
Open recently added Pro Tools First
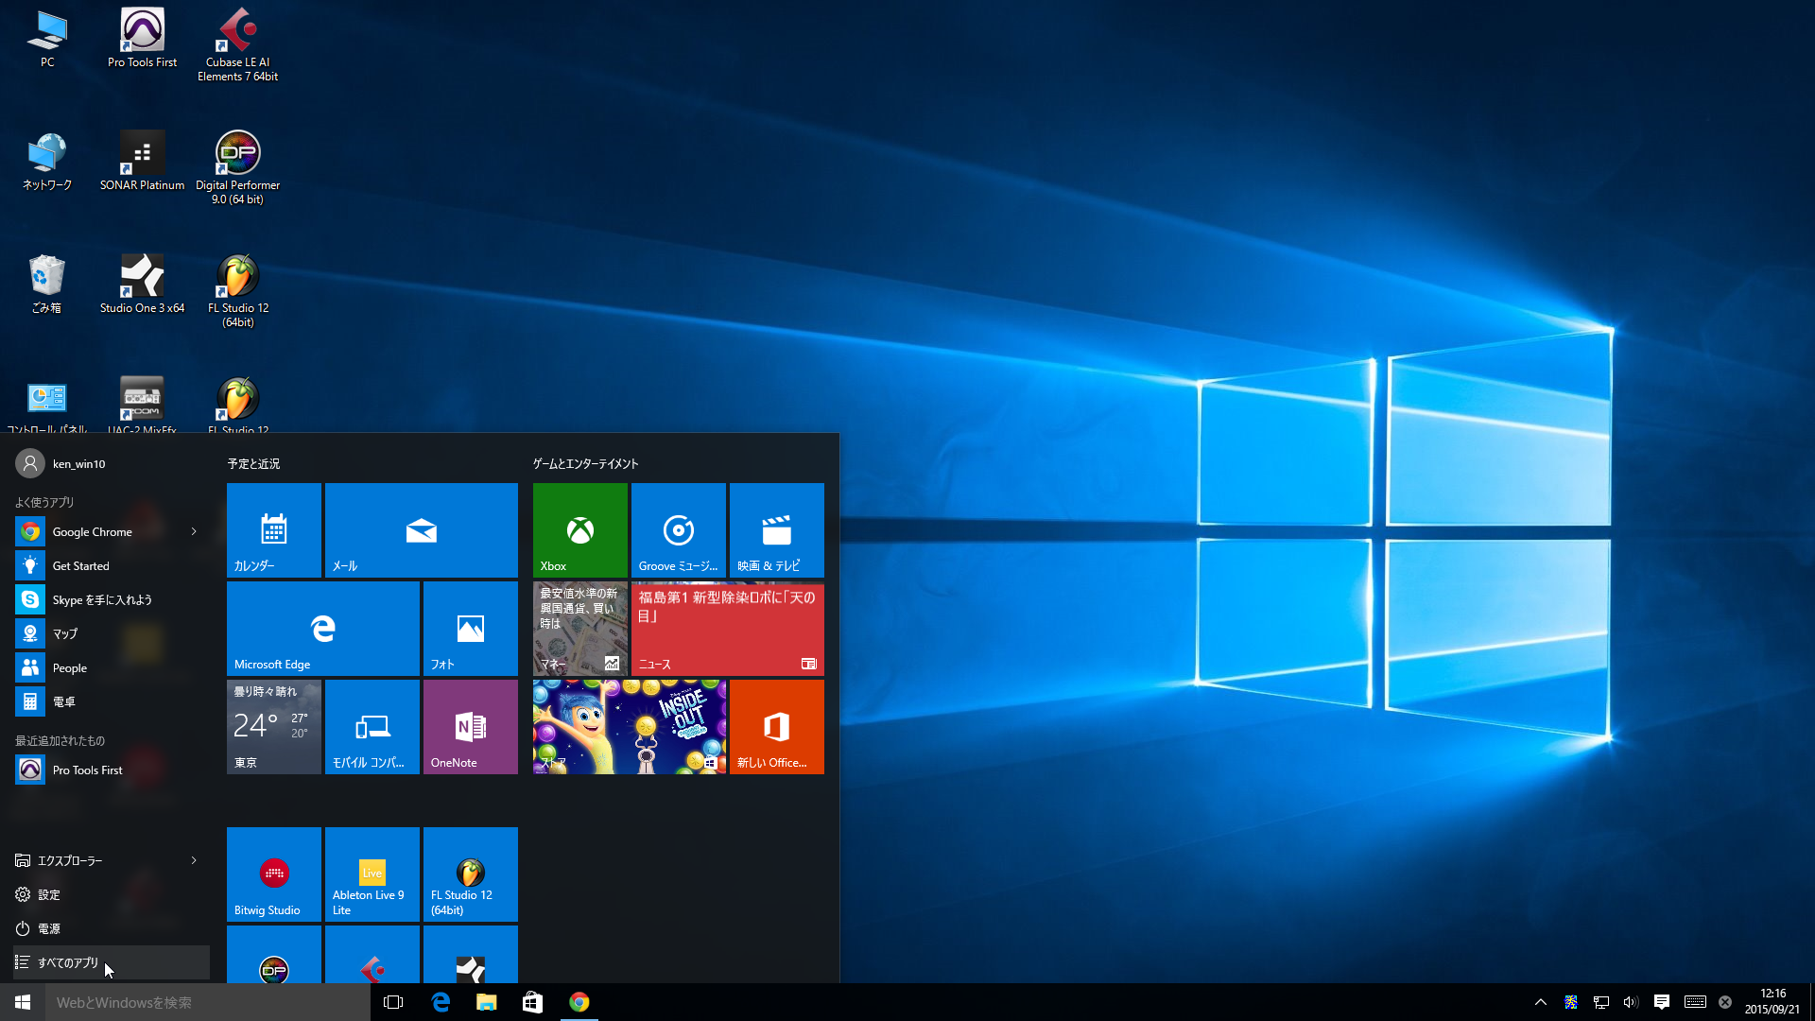point(112,770)
